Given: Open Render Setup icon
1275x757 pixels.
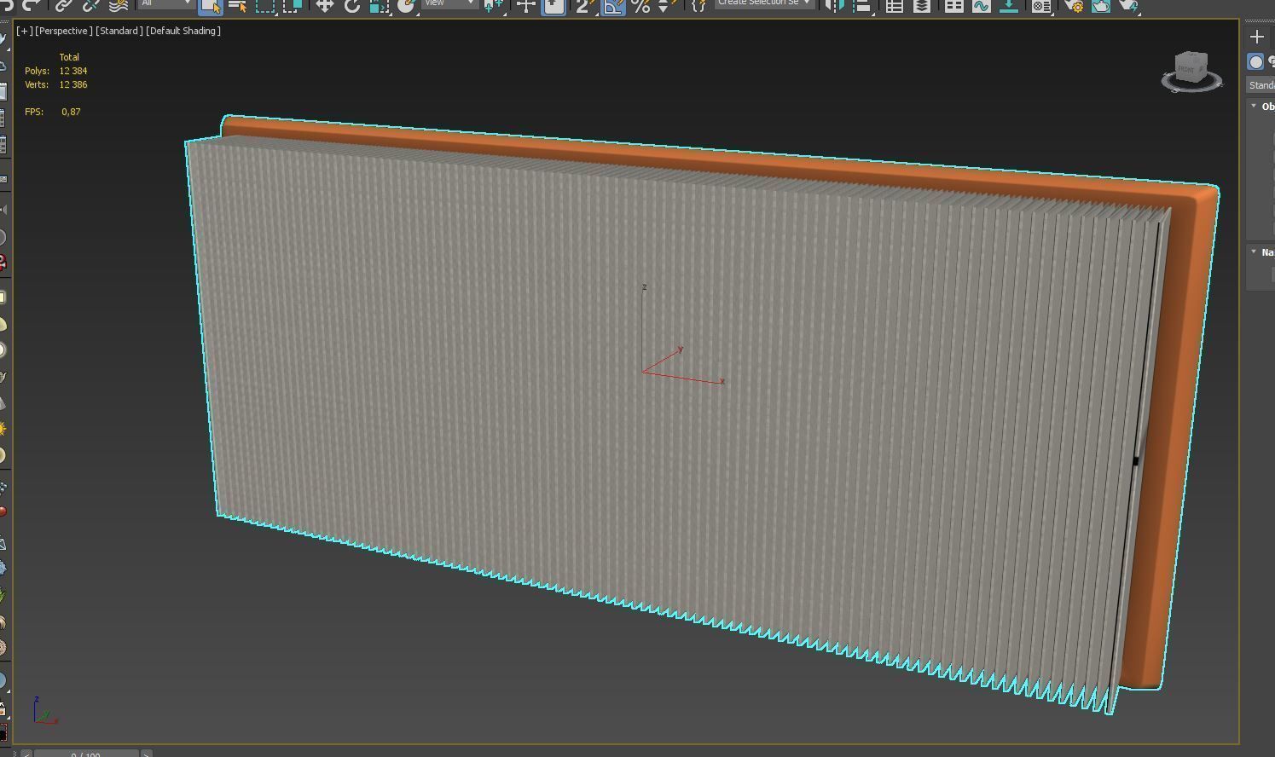Looking at the screenshot, I should [1073, 5].
